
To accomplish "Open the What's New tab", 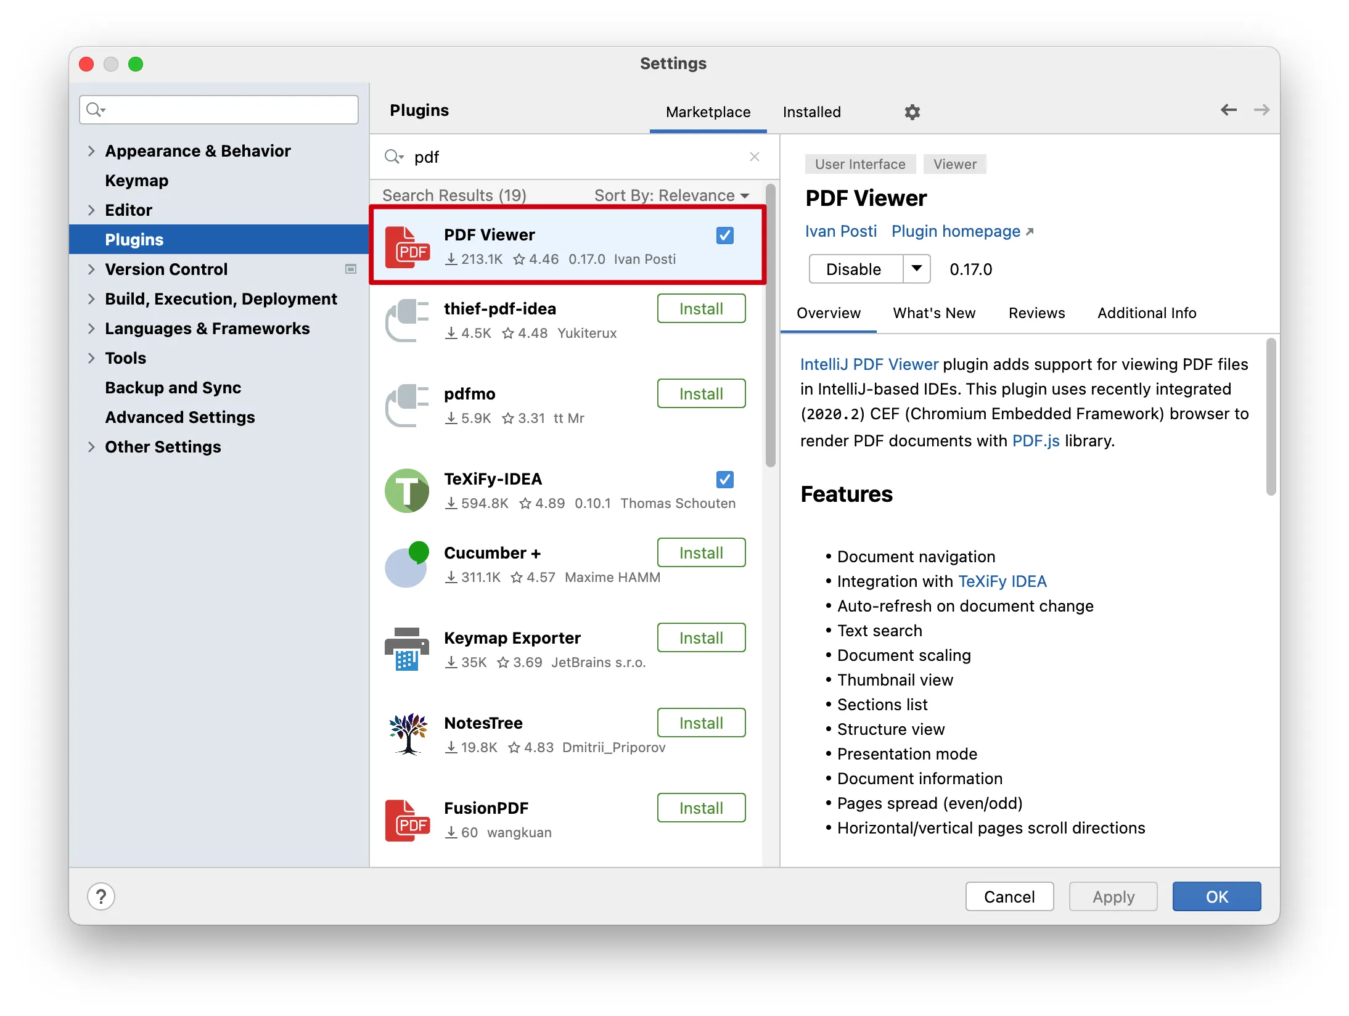I will point(934,313).
